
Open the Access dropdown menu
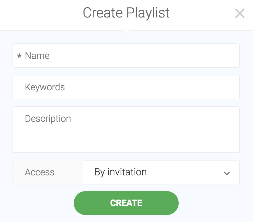161,172
